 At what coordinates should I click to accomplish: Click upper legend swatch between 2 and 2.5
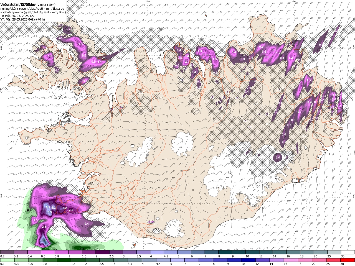tap(102, 252)
